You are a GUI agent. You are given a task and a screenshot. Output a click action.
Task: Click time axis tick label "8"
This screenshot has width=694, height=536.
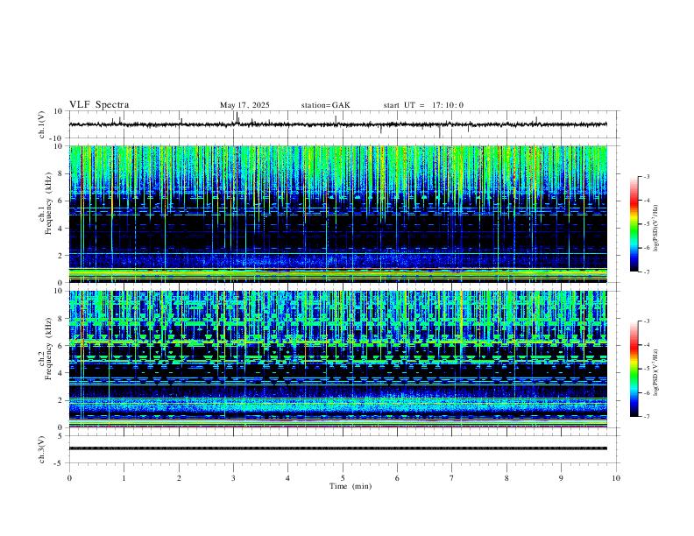pos(506,478)
